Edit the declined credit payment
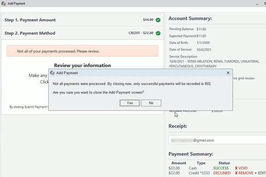 [261, 173]
